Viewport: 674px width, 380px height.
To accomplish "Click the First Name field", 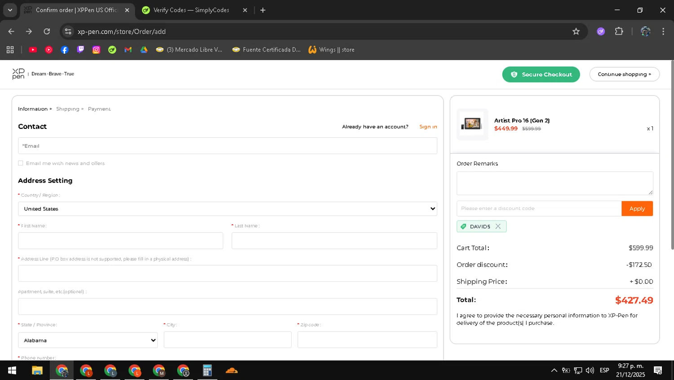I will [120, 240].
